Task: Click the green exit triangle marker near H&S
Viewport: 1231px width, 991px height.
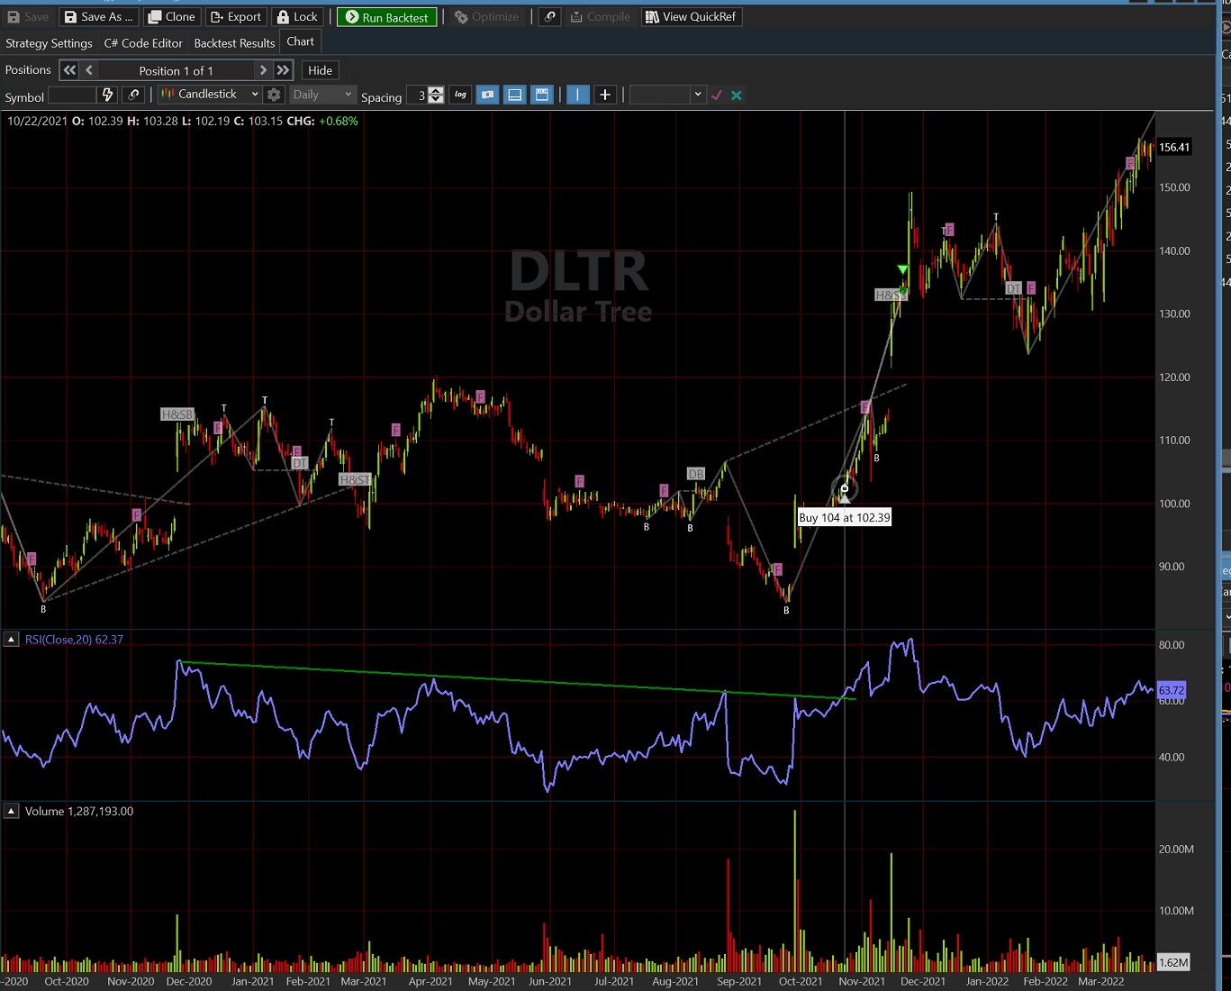Action: pos(903,270)
